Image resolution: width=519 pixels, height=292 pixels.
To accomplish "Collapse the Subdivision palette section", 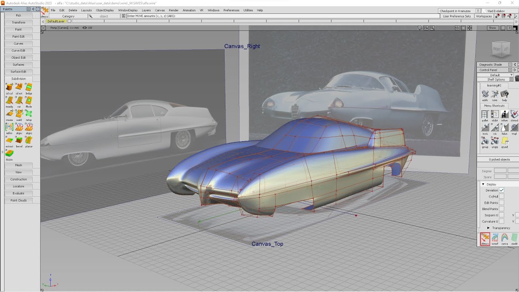I will pyautogui.click(x=18, y=79).
